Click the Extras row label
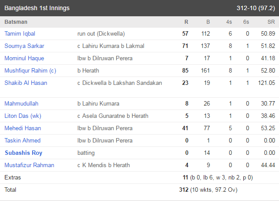Image resolution: width=279 pixels, height=201 pixels. pos(13,178)
